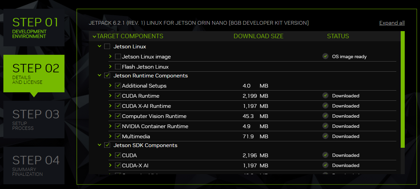
Task: Click the CUDA-X AI downloaded status checkmark icon
Action: coord(325,165)
